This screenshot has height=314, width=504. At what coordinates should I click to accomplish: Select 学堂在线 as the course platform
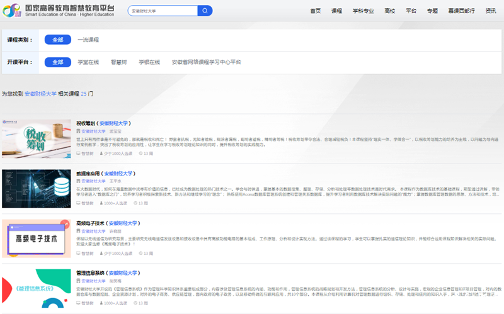(x=88, y=62)
